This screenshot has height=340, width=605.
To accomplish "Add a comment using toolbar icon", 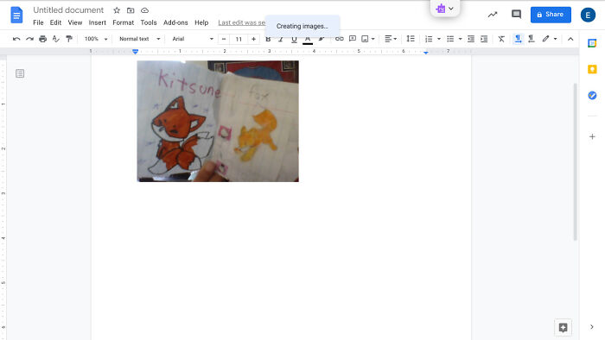I will point(353,39).
